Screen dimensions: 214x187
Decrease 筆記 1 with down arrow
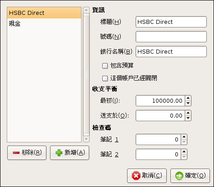click(x=184, y=142)
